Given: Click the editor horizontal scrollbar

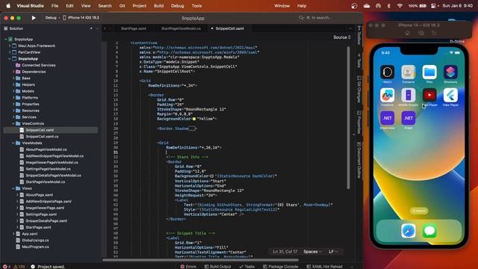Looking at the screenshot, I should point(200,260).
